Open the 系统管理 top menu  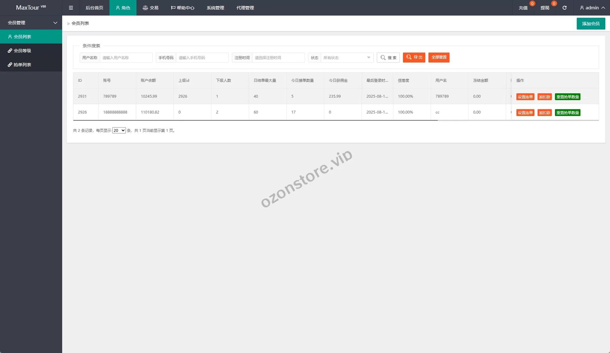(x=215, y=8)
